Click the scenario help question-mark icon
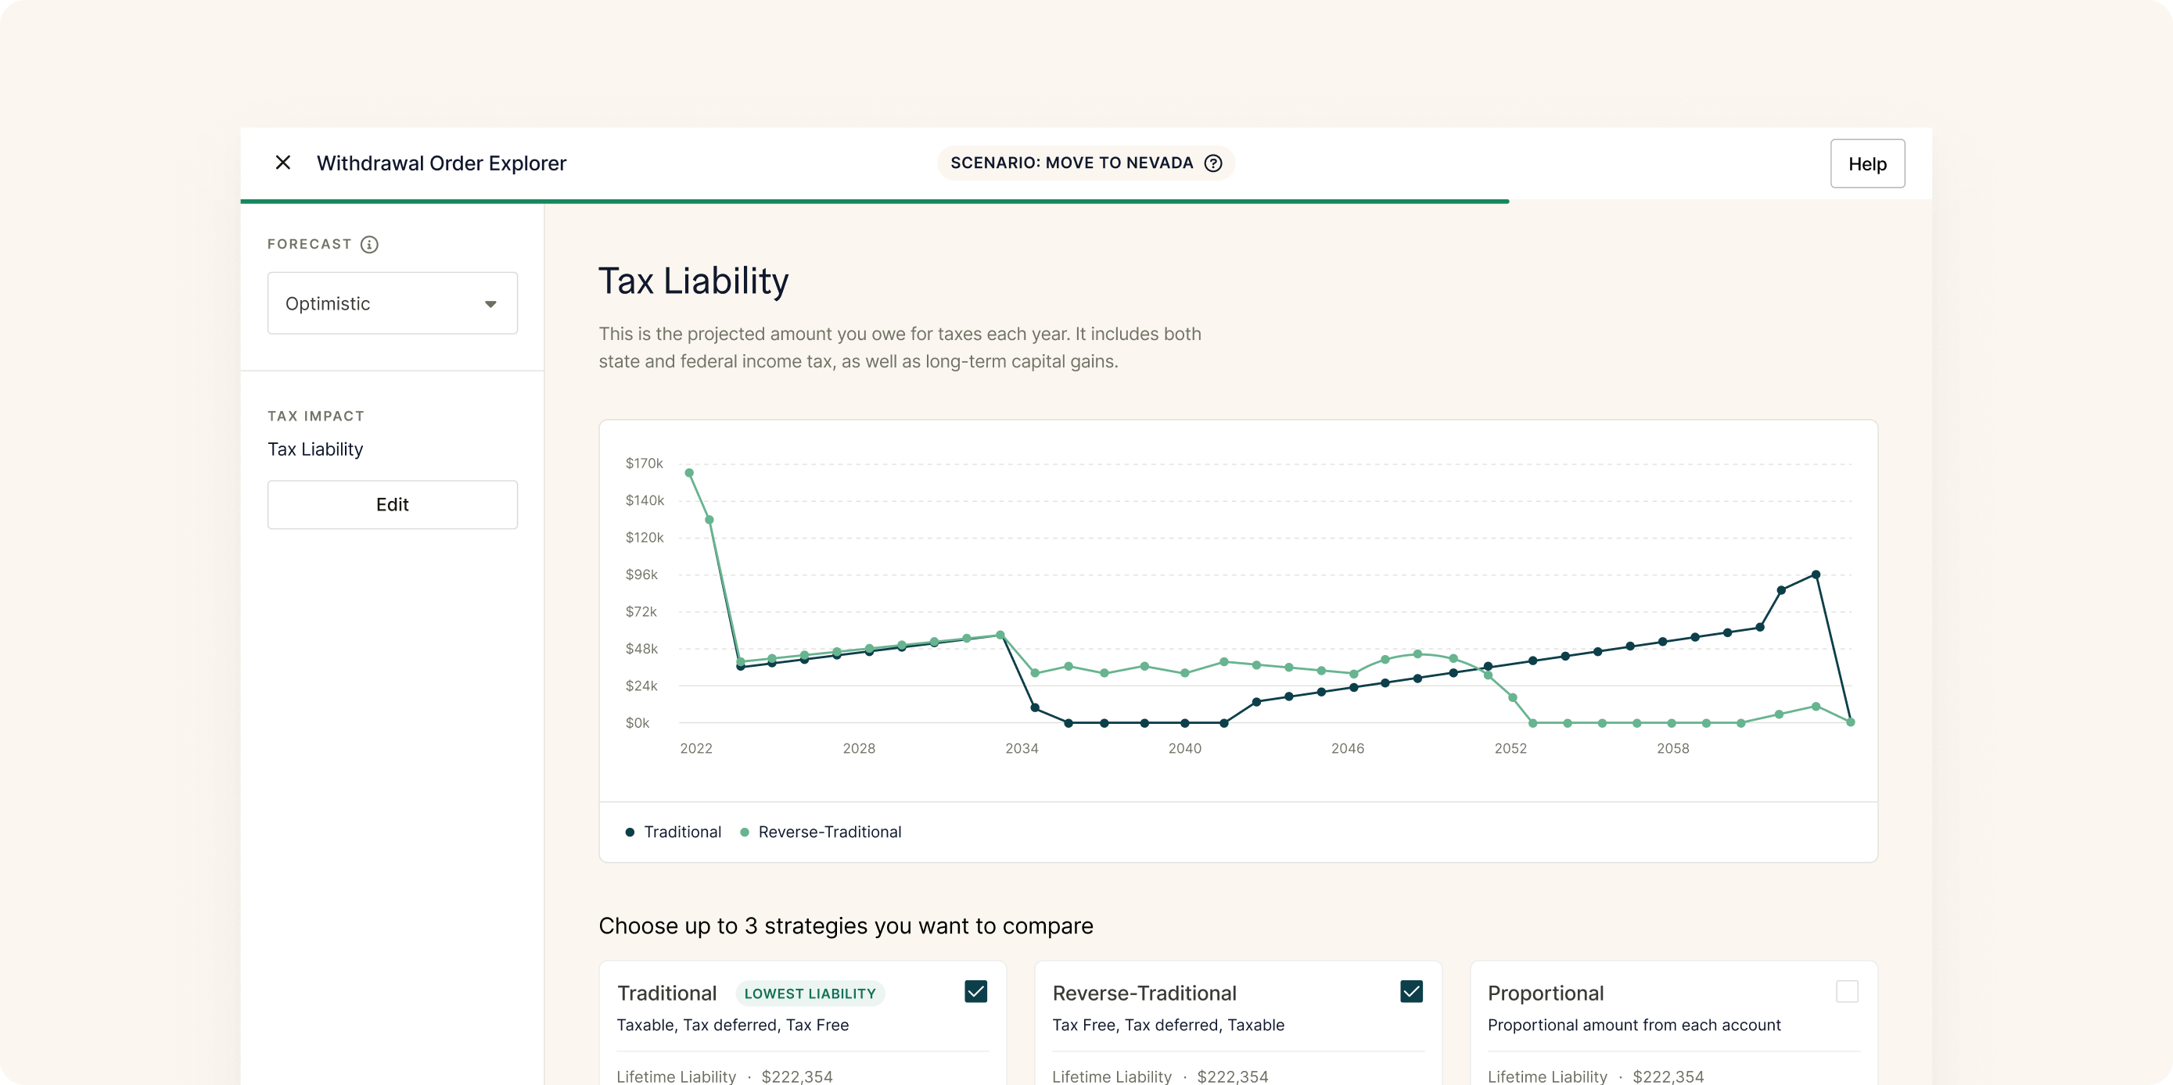The height and width of the screenshot is (1085, 2173). click(1213, 163)
